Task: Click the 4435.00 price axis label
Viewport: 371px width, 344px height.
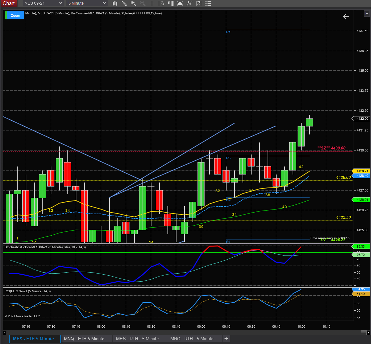Action: pos(362,70)
